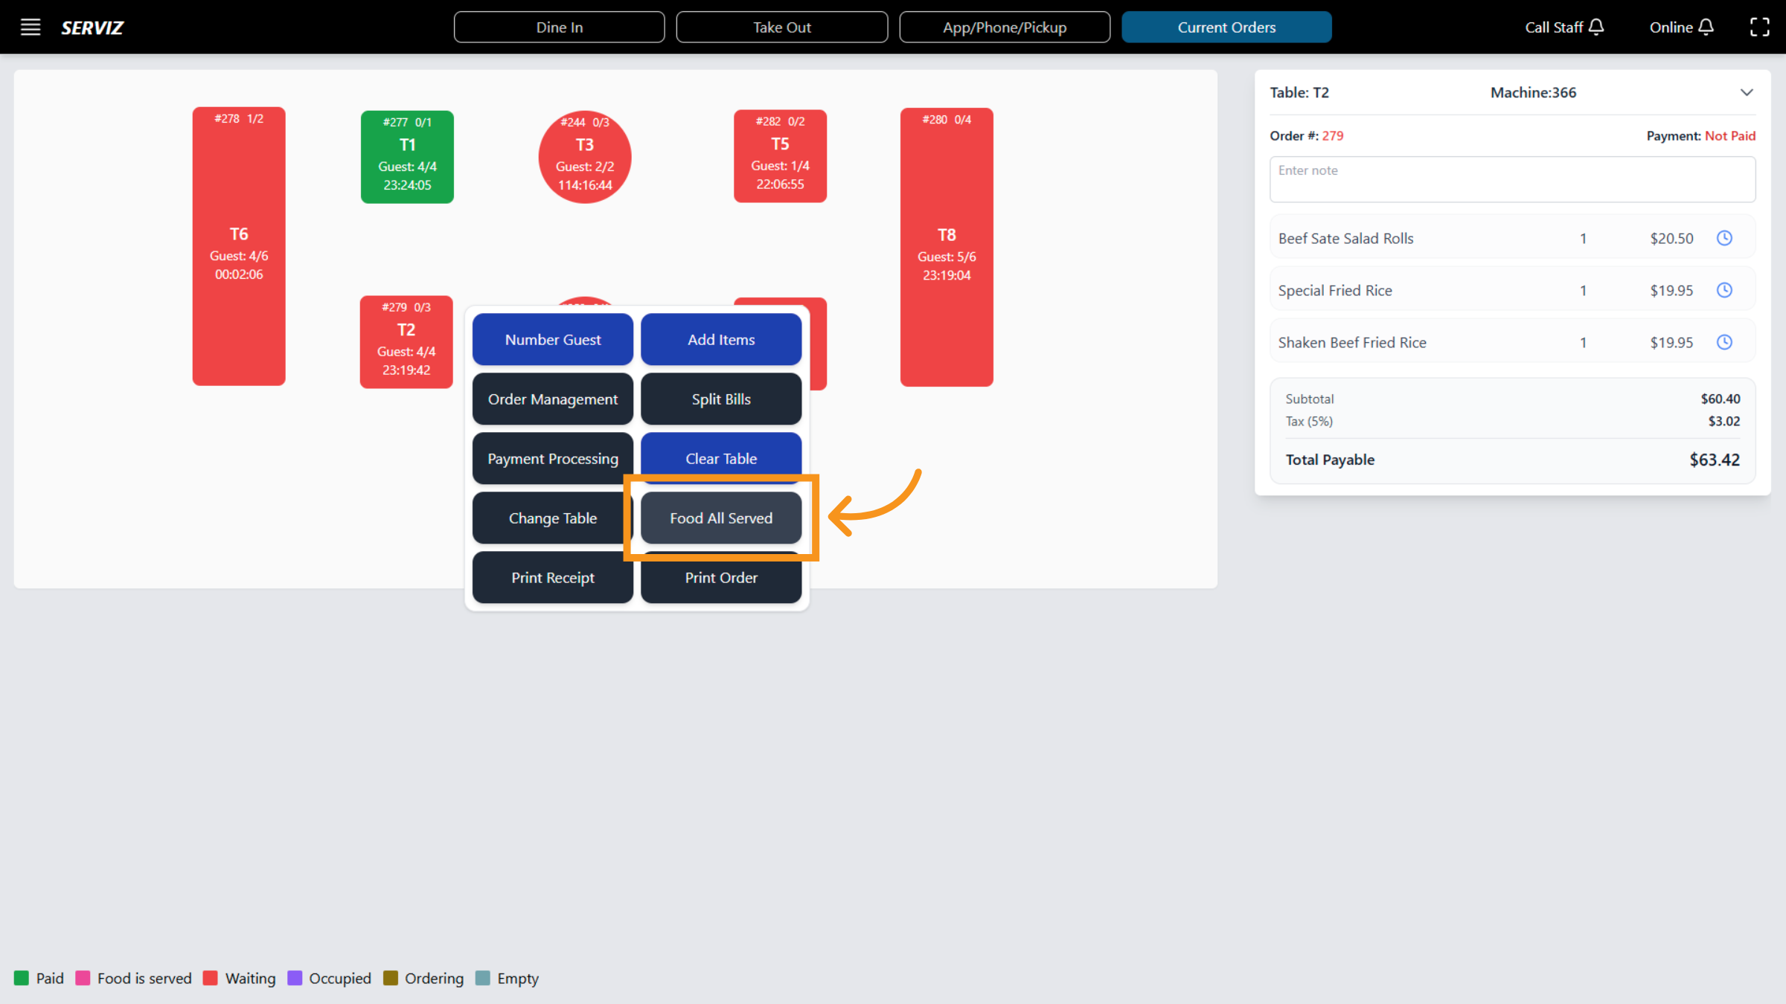Open Payment Processing
This screenshot has height=1004, width=1786.
tap(552, 459)
